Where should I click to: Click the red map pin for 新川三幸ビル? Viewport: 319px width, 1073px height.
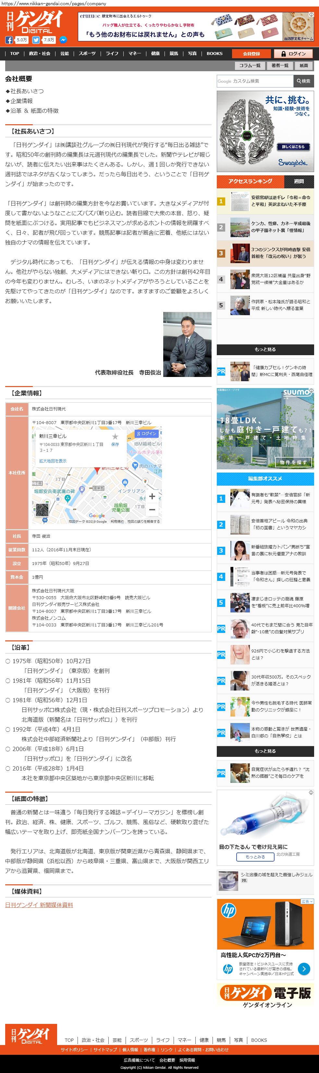97,470
